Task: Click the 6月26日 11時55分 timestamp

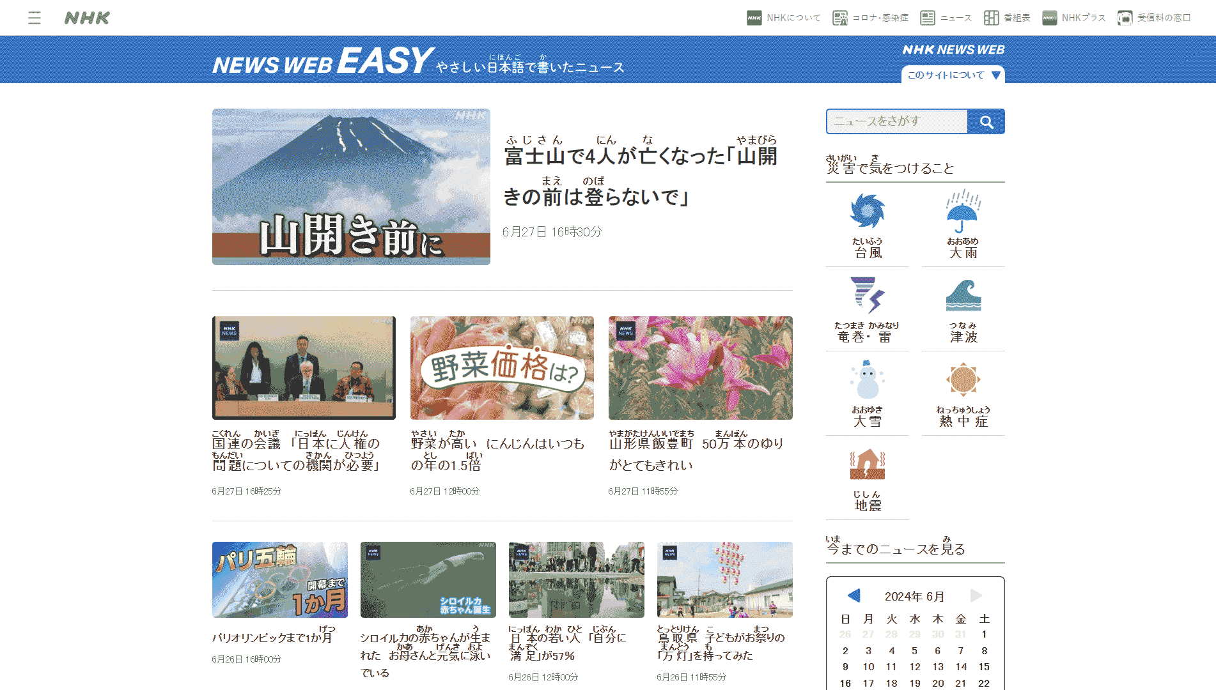Action: click(x=692, y=677)
